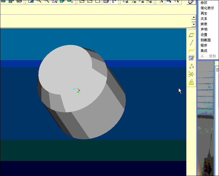Click the message area scroll down arrow
The width and height of the screenshot is (219, 176).
click(x=194, y=24)
